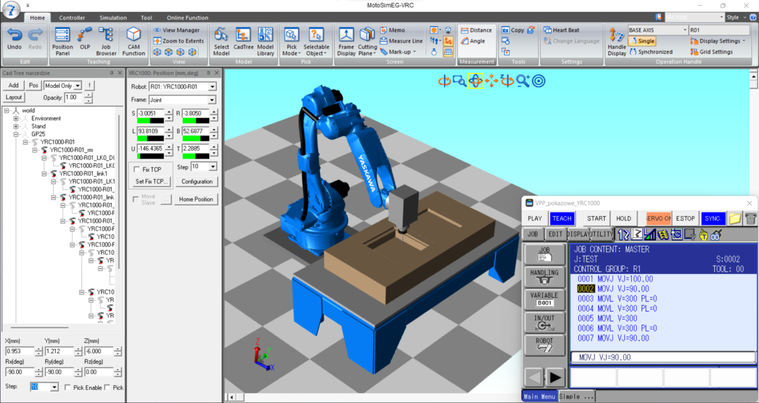Click the Copy tool in Tools group
This screenshot has width=759, height=403.
coord(512,30)
